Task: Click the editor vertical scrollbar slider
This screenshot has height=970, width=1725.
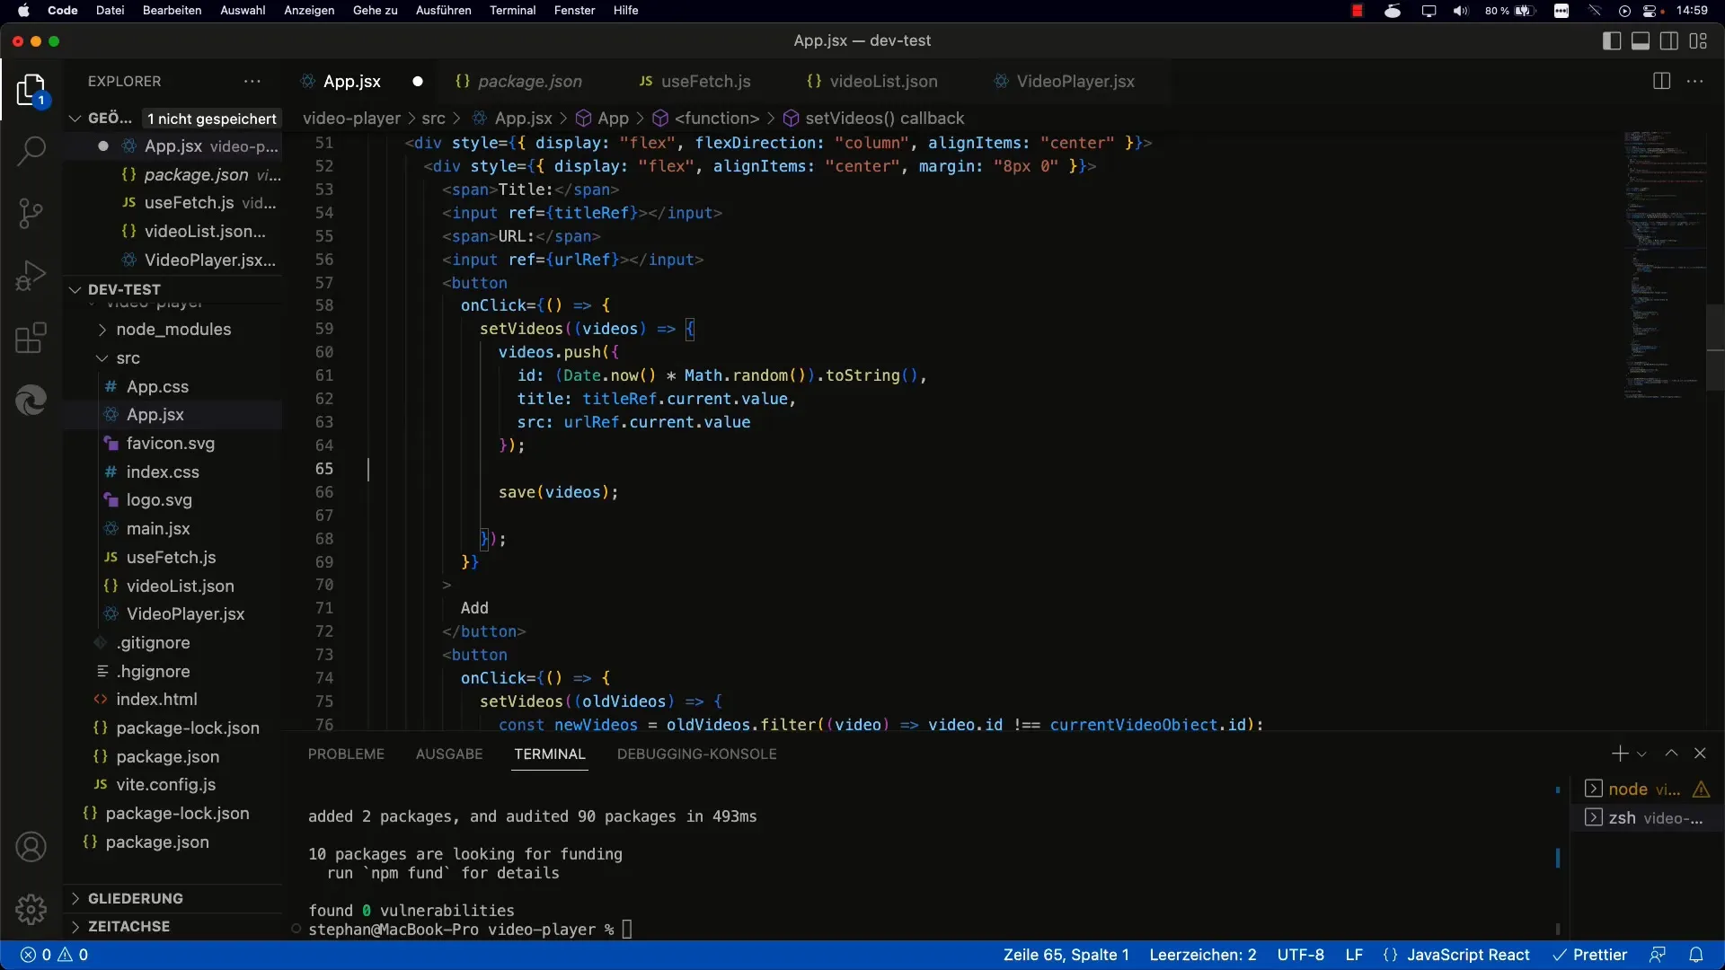Action: (x=1715, y=348)
